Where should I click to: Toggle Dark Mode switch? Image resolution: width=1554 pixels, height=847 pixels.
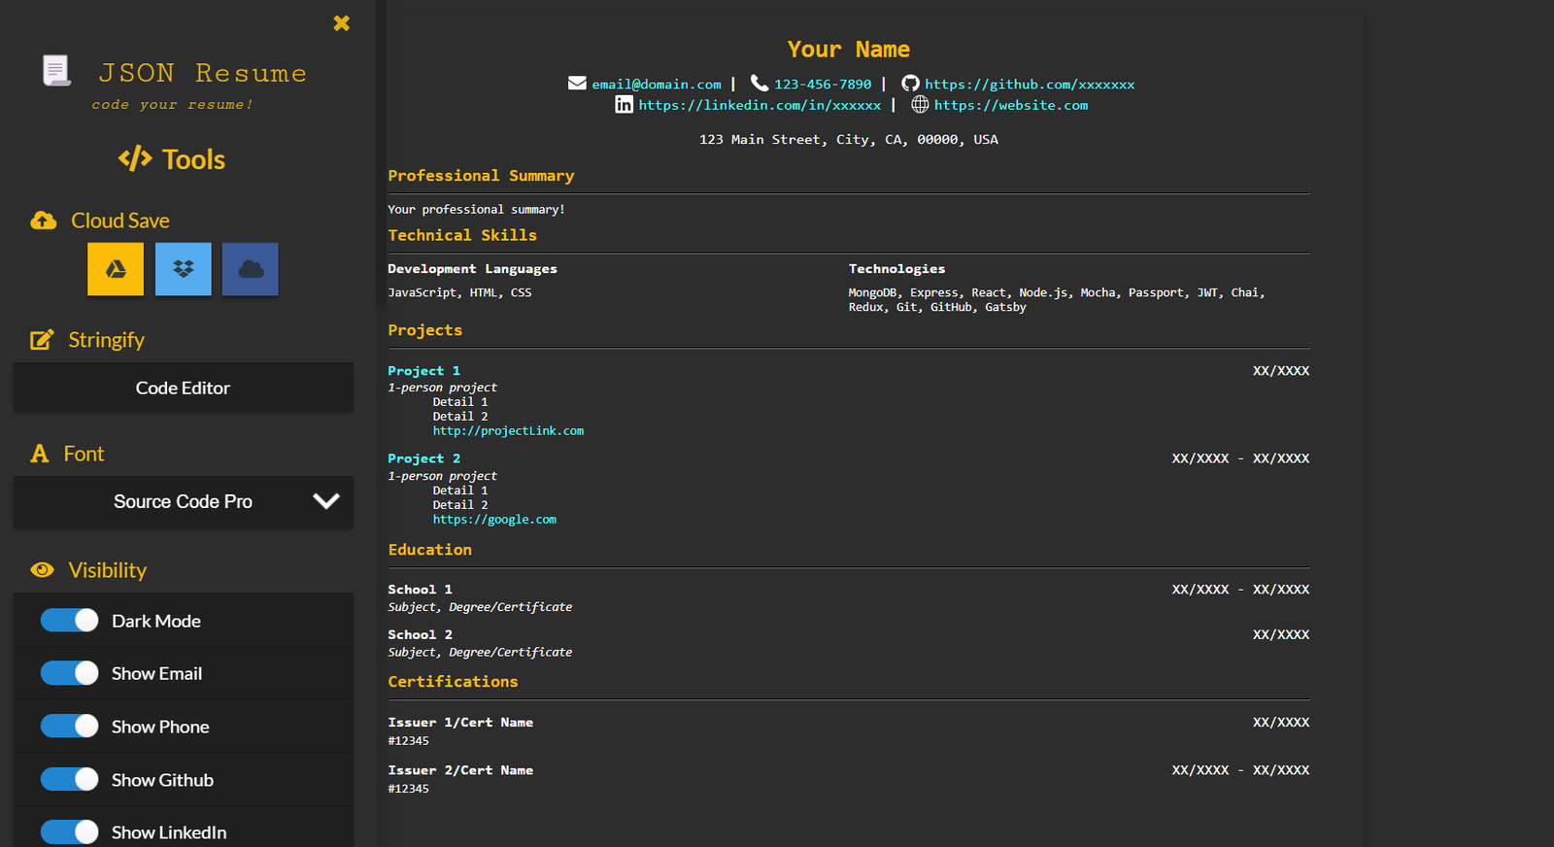[x=70, y=621]
